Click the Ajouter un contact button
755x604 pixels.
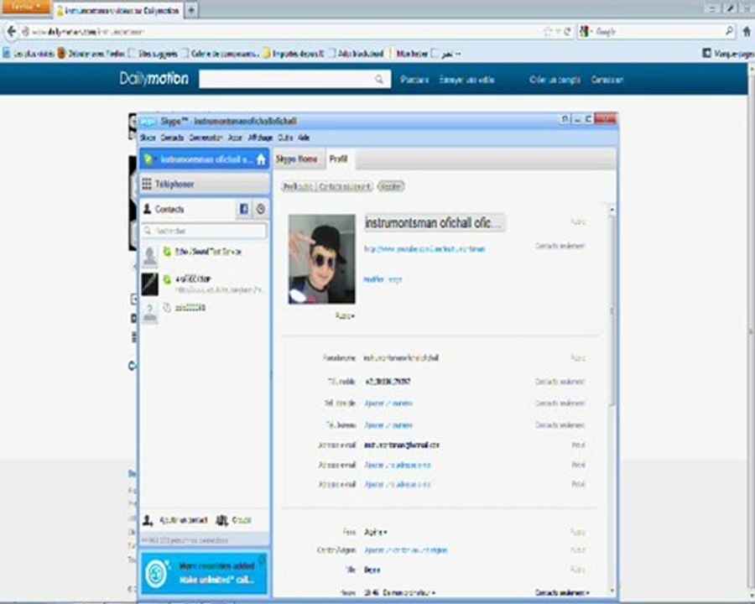[x=175, y=520]
